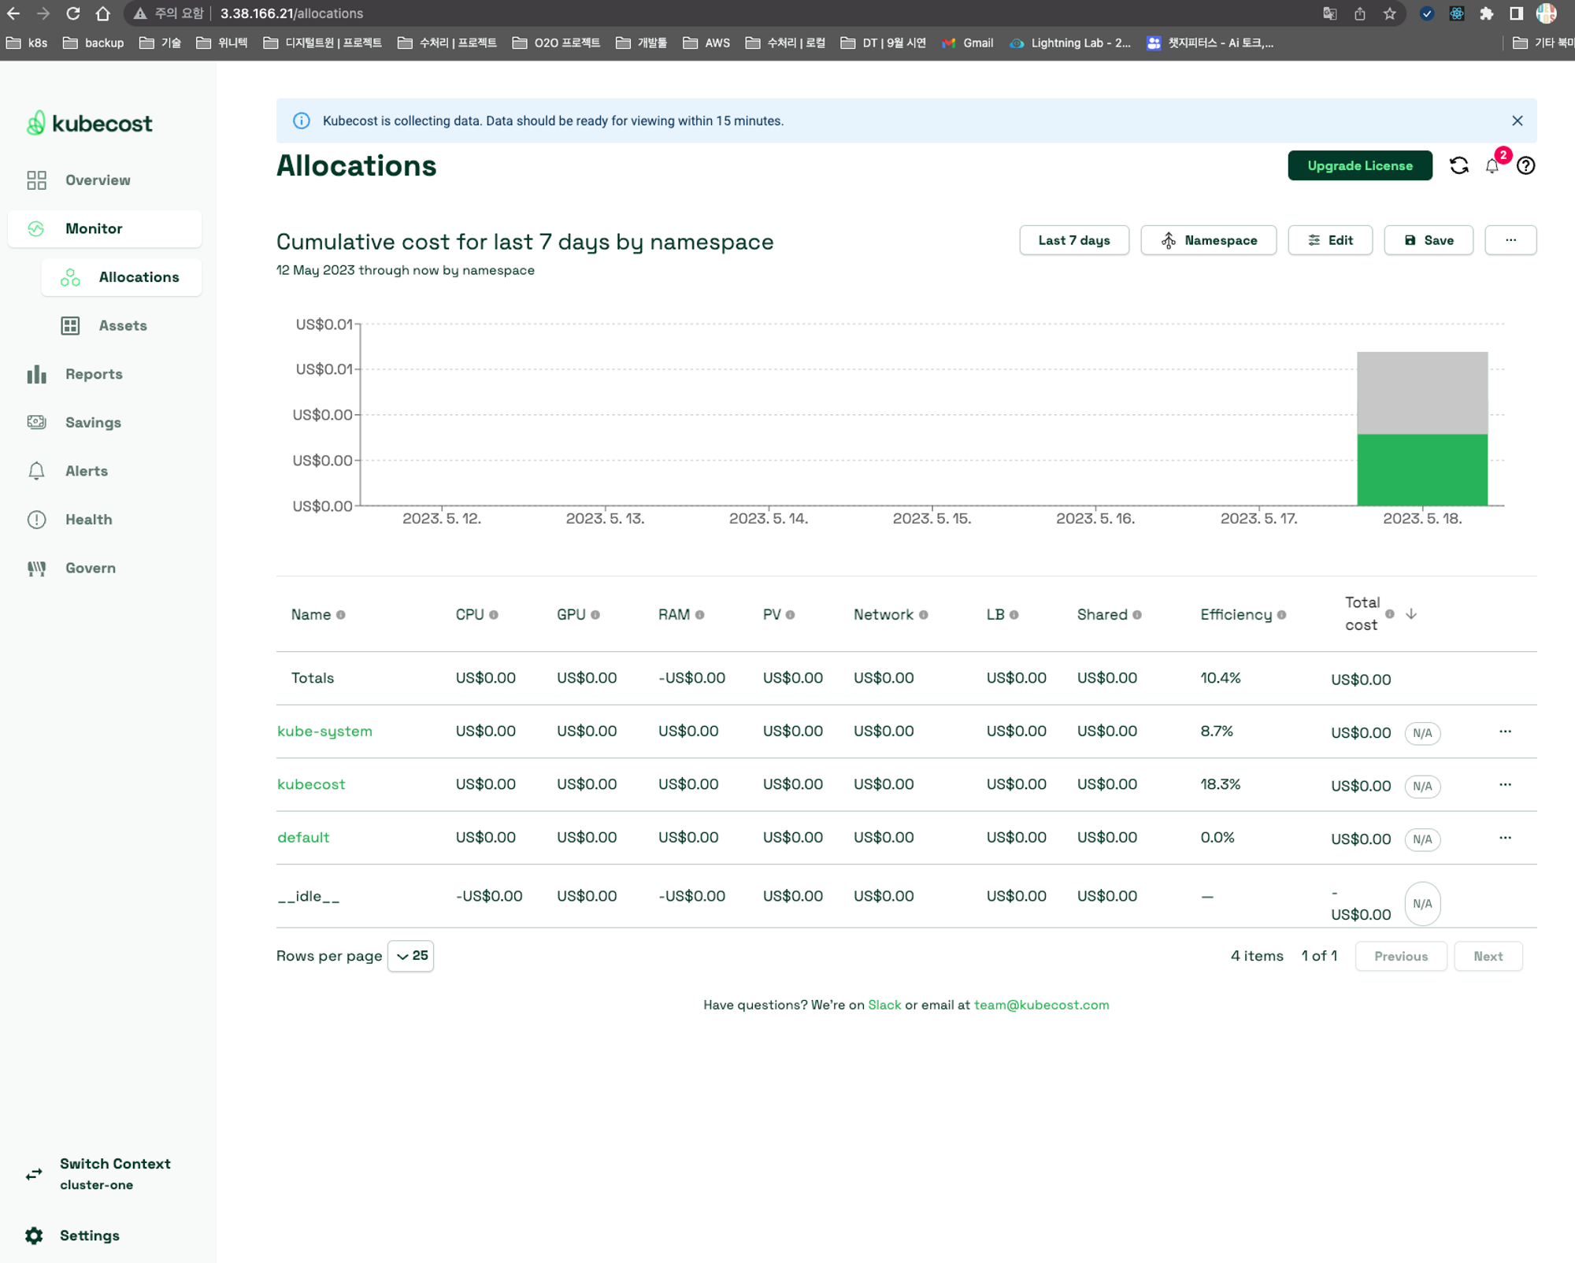Open the Last 7 days date selector
This screenshot has height=1263, width=1575.
coord(1073,240)
